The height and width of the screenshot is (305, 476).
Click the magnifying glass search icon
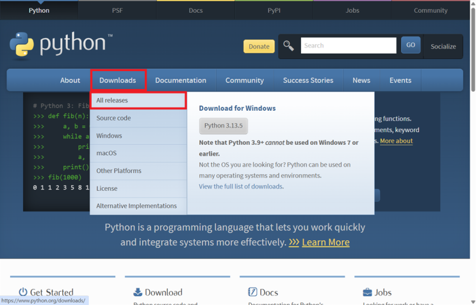tap(288, 46)
